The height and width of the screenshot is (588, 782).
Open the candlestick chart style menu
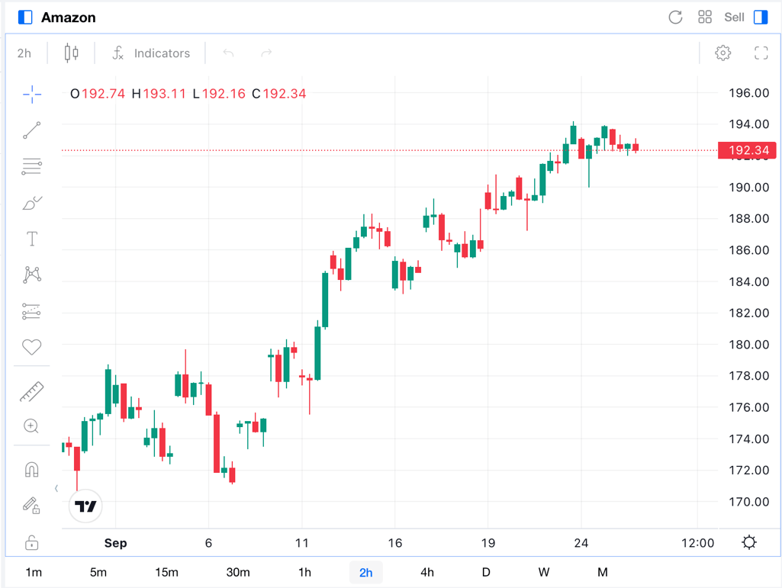(71, 53)
